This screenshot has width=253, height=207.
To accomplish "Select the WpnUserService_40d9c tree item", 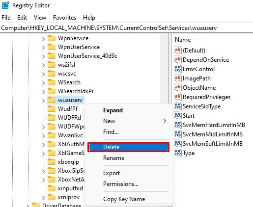I will (87, 56).
